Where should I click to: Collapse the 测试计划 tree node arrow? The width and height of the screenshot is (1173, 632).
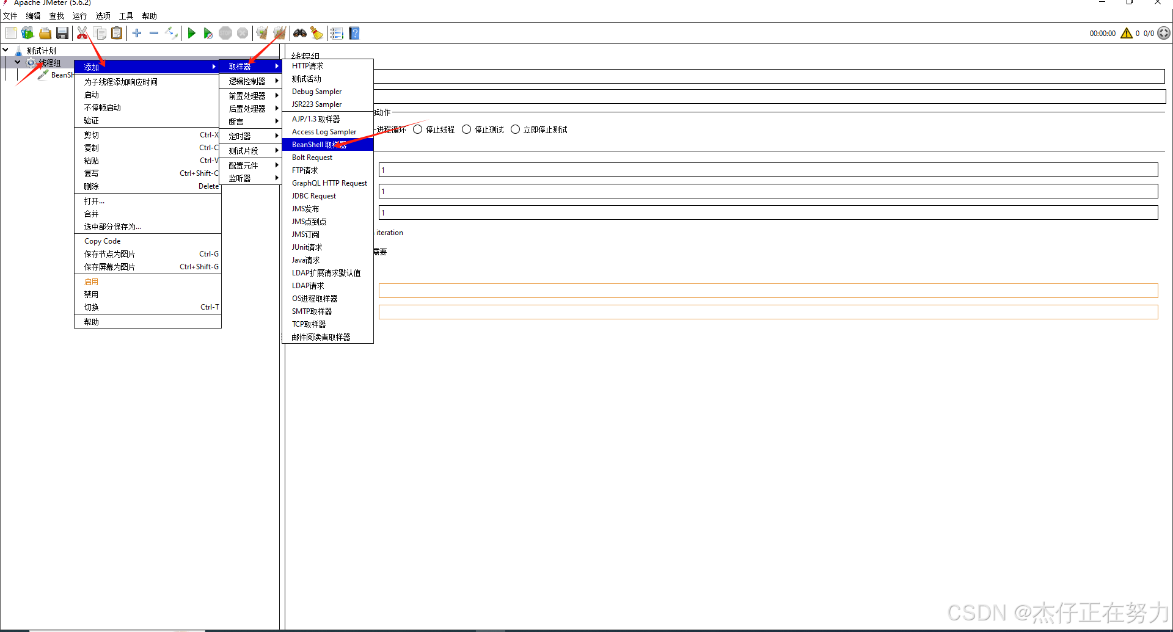click(5, 50)
